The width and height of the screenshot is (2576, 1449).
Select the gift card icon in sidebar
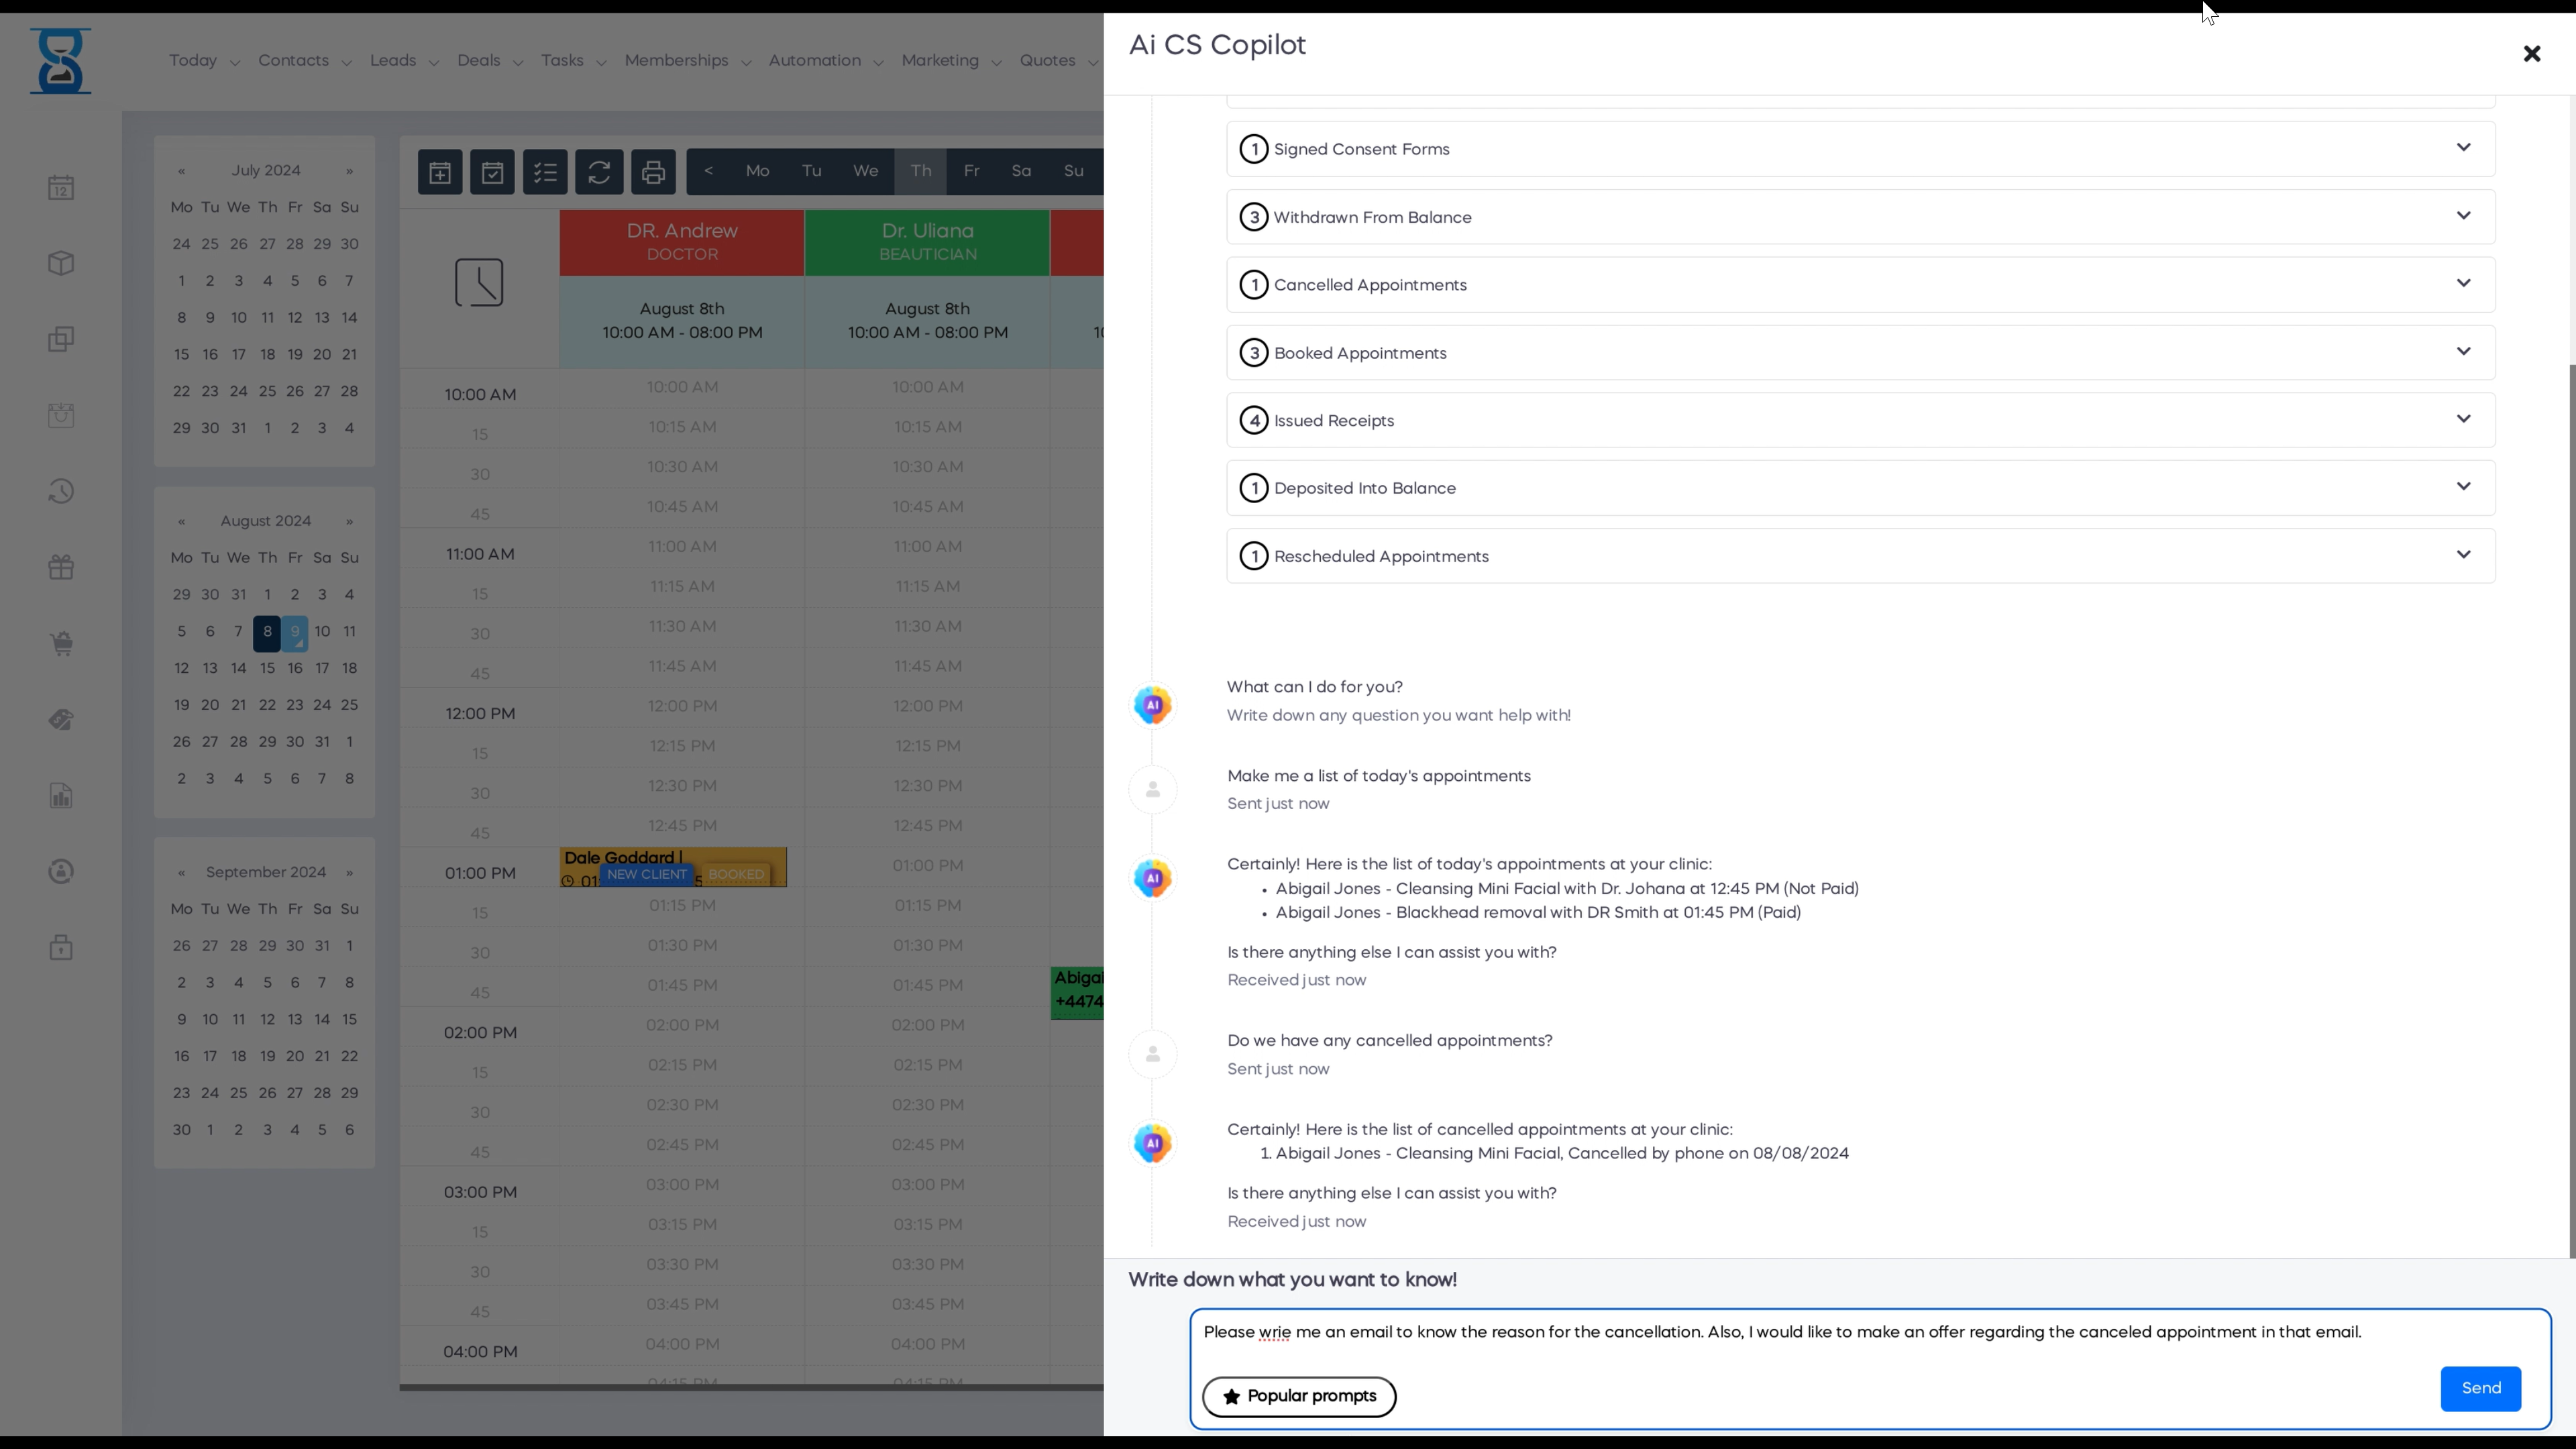pyautogui.click(x=61, y=566)
